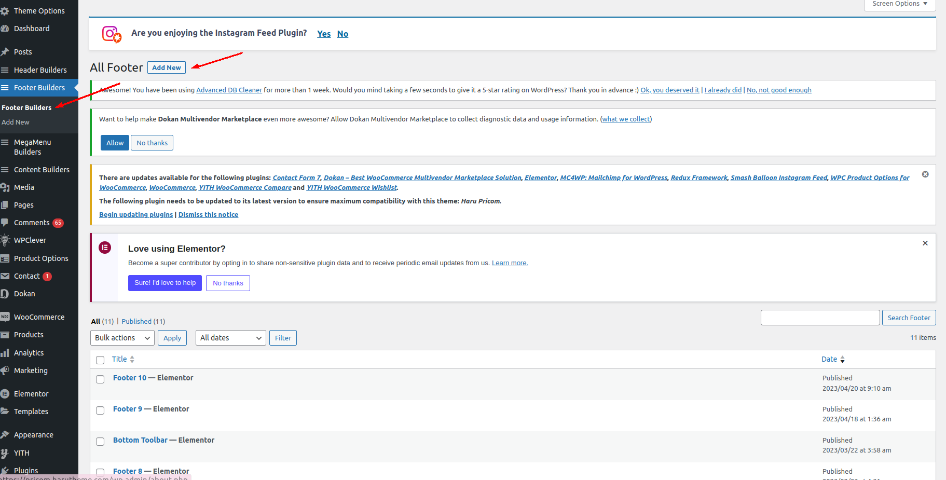Click the MegaMenu Builders icon

(5, 142)
